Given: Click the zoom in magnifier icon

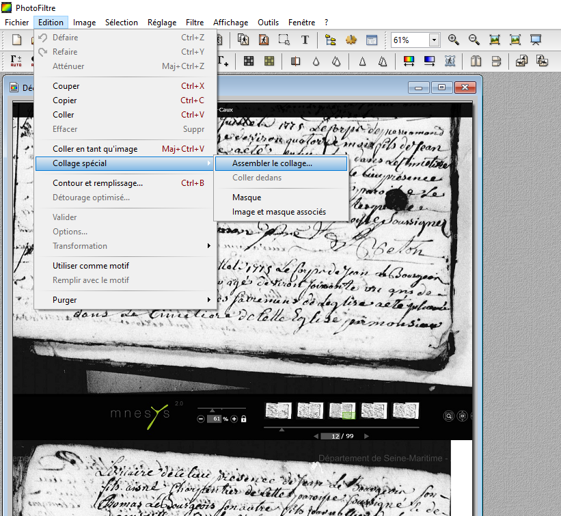Looking at the screenshot, I should pyautogui.click(x=453, y=40).
